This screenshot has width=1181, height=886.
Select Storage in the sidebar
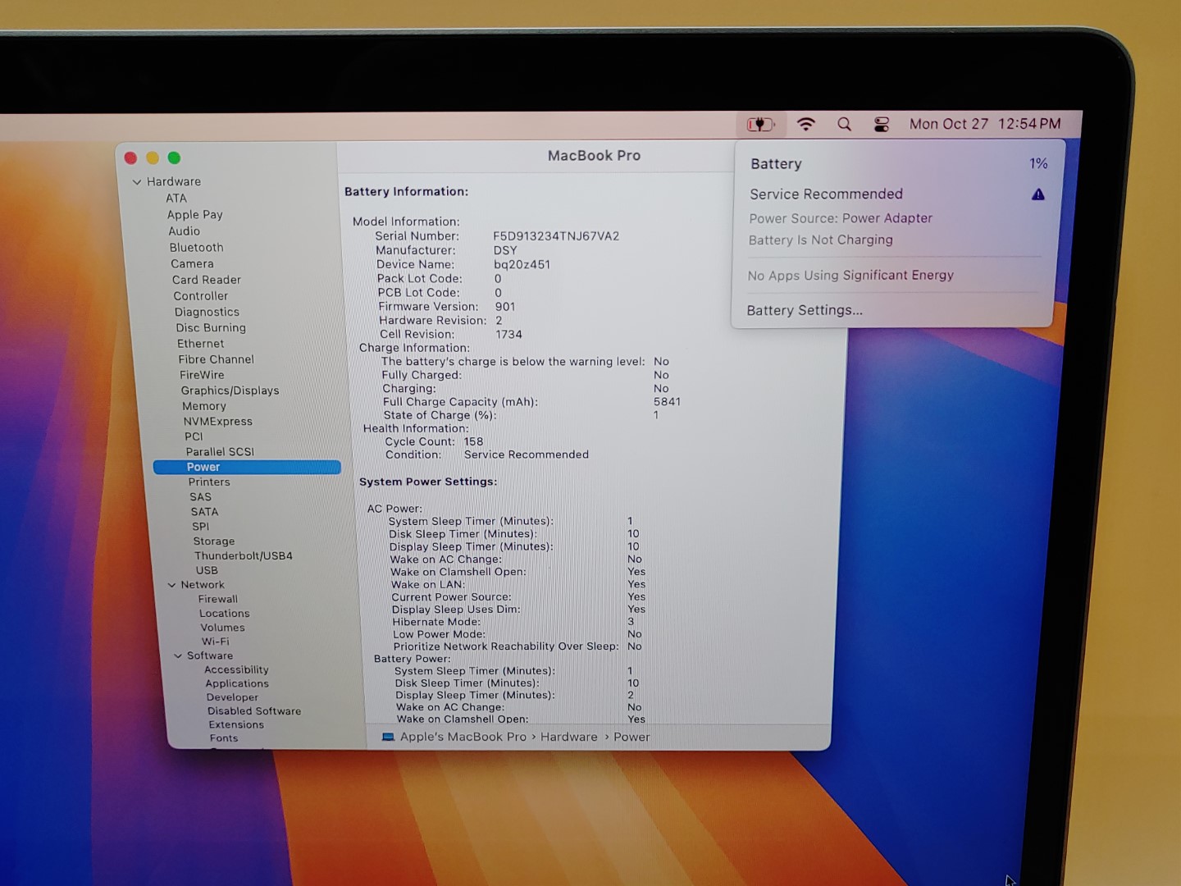click(x=214, y=541)
